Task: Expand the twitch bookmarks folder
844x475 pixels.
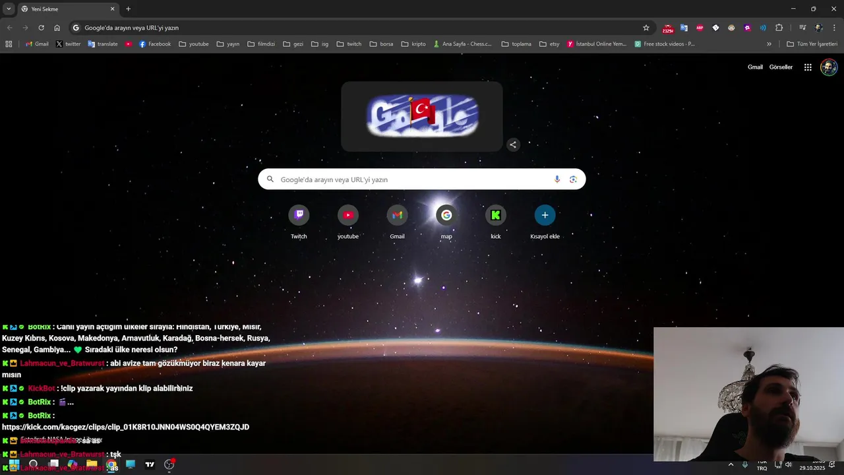Action: [349, 44]
